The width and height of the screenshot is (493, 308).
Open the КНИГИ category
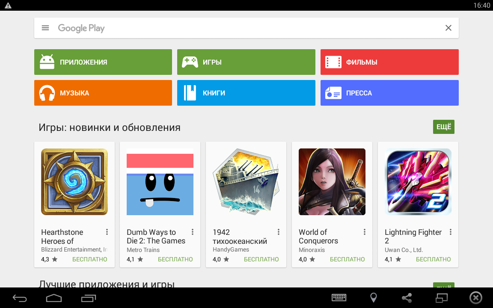[246, 93]
